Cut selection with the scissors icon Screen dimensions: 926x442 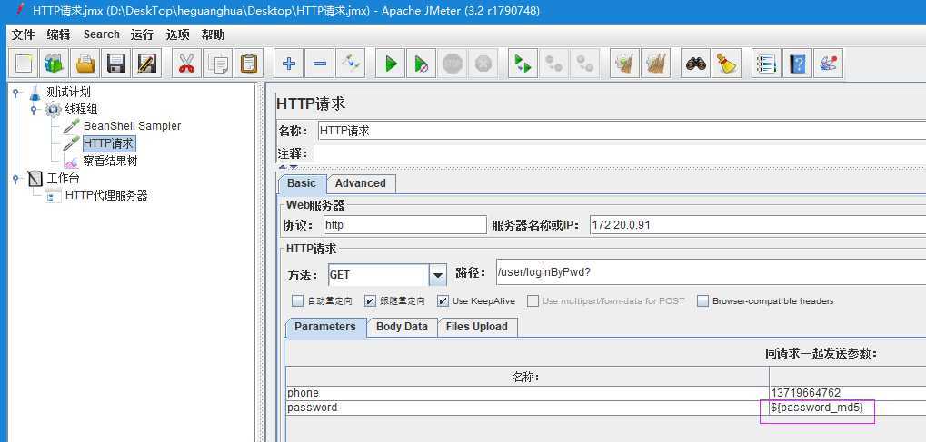coord(186,64)
